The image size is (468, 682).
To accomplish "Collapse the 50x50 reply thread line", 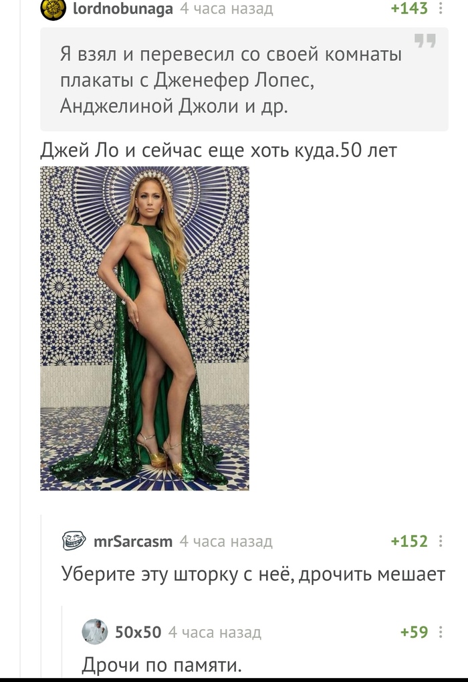I will click(62, 641).
